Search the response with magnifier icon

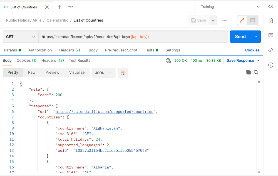coord(256,72)
